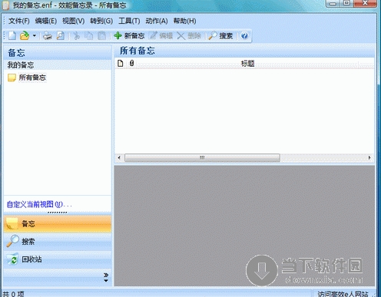Click the scrollbar right arrow
This screenshot has width=381, height=297.
click(369, 157)
